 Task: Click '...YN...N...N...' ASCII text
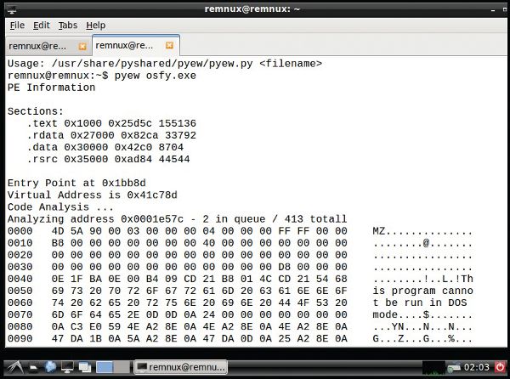click(422, 327)
